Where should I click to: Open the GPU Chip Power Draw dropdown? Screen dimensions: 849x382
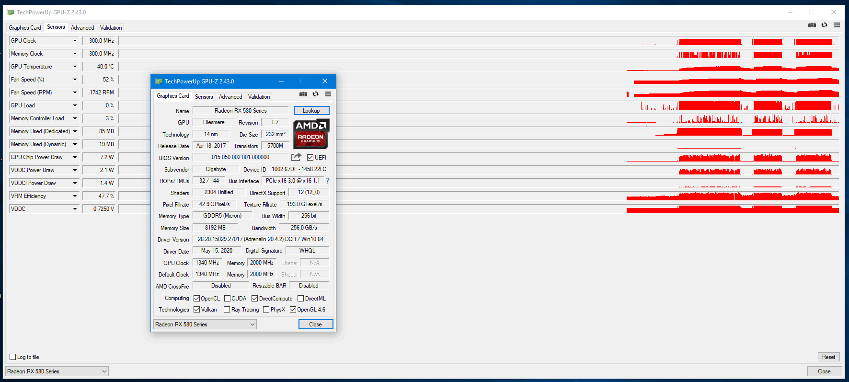75,157
